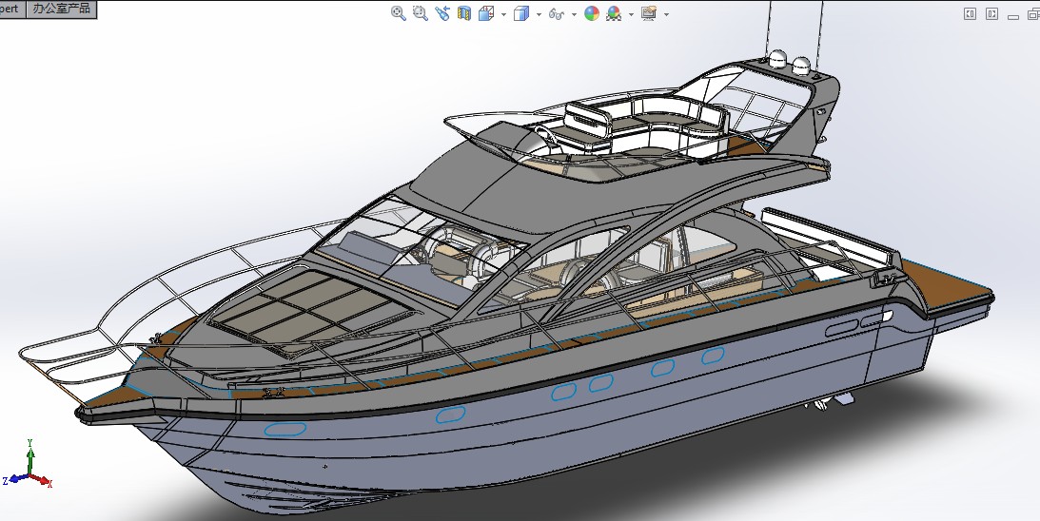Viewport: 1040px width, 521px height.
Task: Toggle Hide/Show Items glasses icon
Action: [559, 14]
